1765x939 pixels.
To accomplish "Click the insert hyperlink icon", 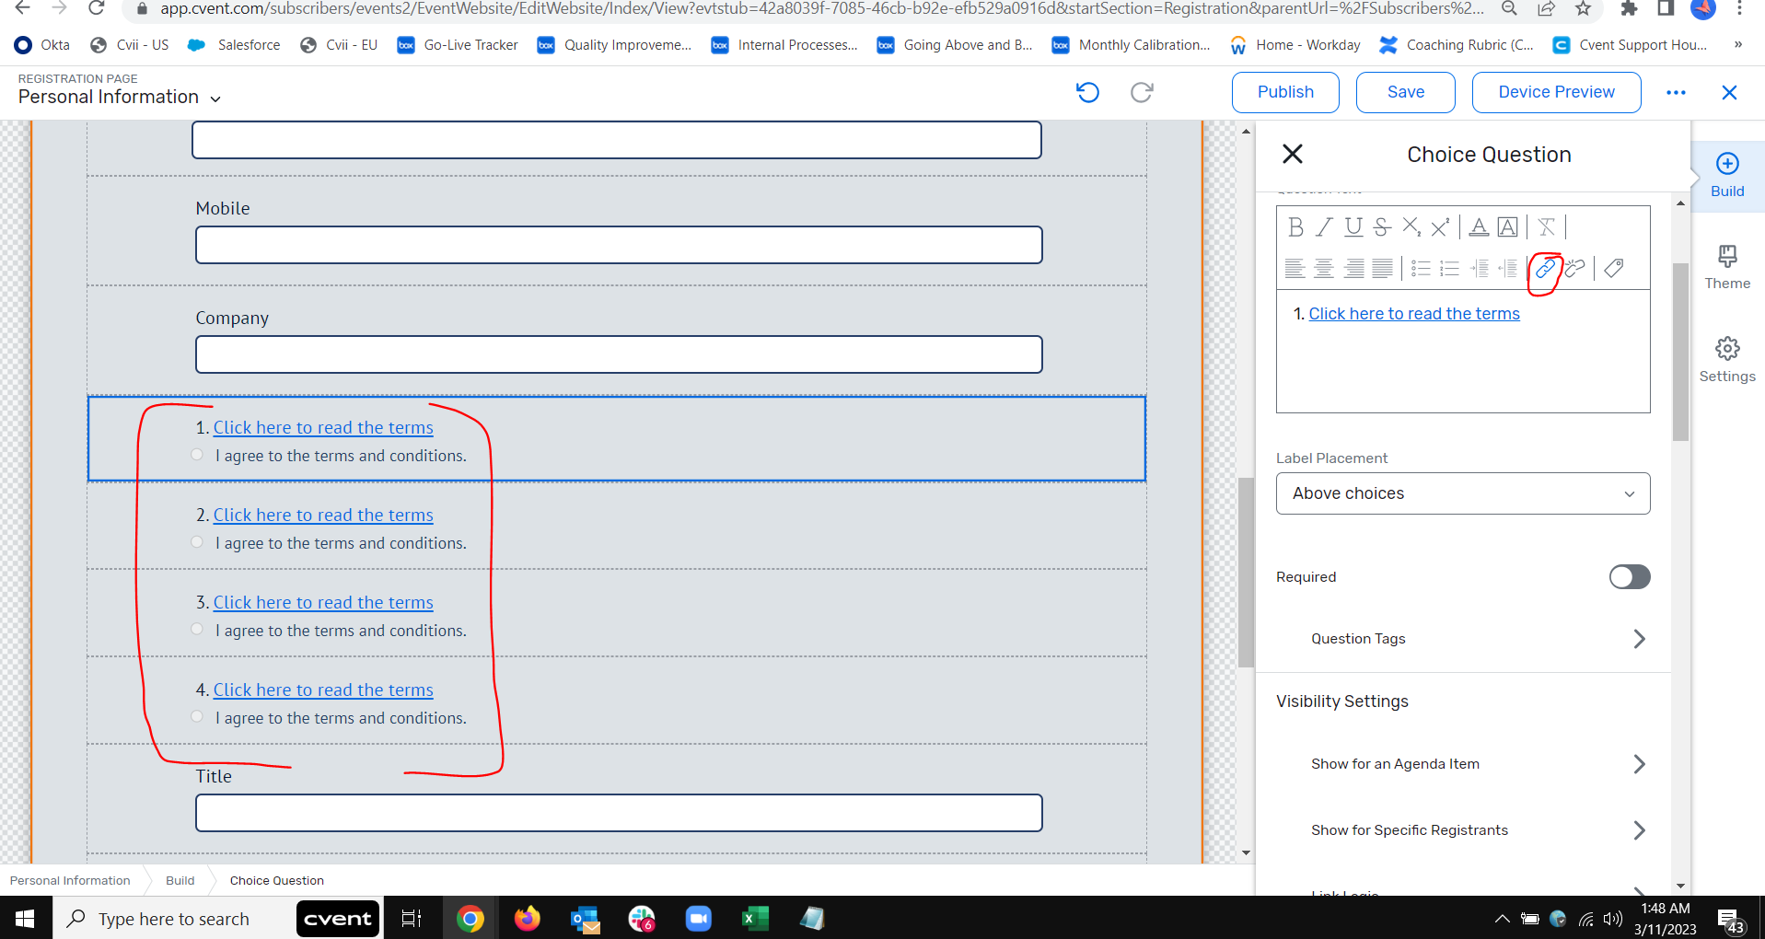I will coord(1545,269).
